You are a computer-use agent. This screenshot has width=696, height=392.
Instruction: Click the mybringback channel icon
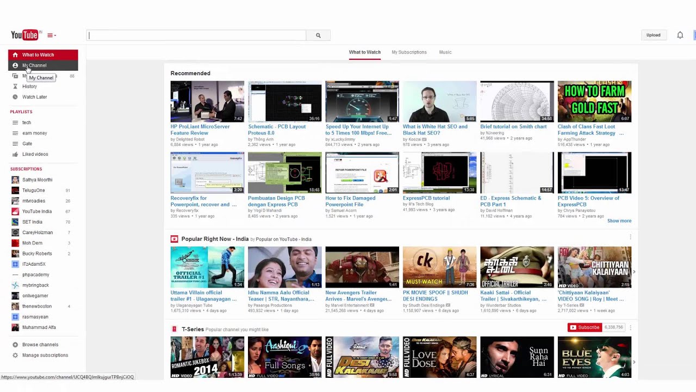click(15, 285)
